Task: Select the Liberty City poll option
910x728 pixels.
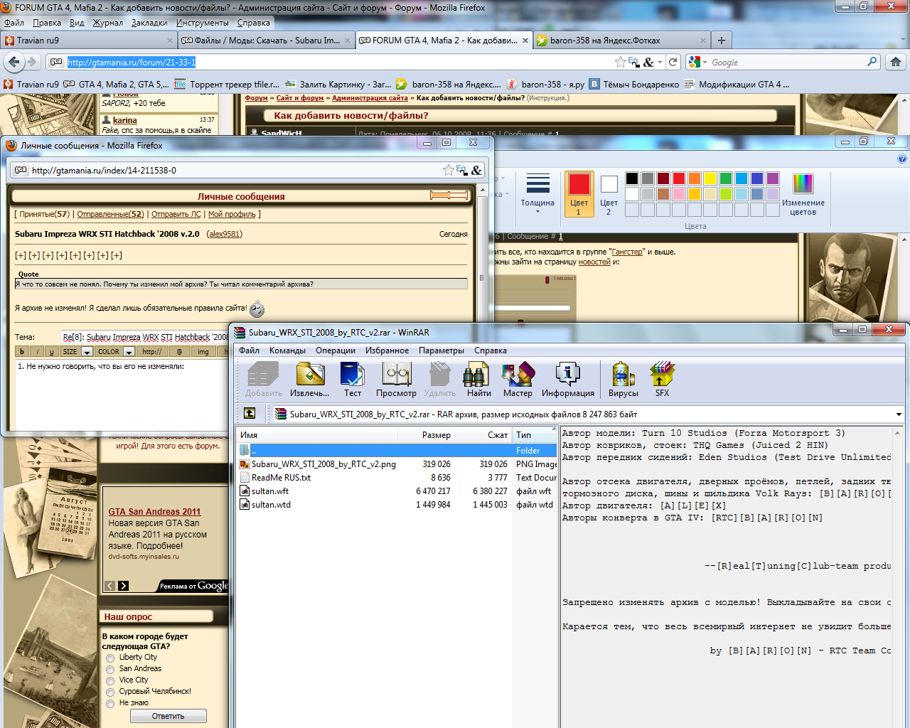Action: [110, 658]
